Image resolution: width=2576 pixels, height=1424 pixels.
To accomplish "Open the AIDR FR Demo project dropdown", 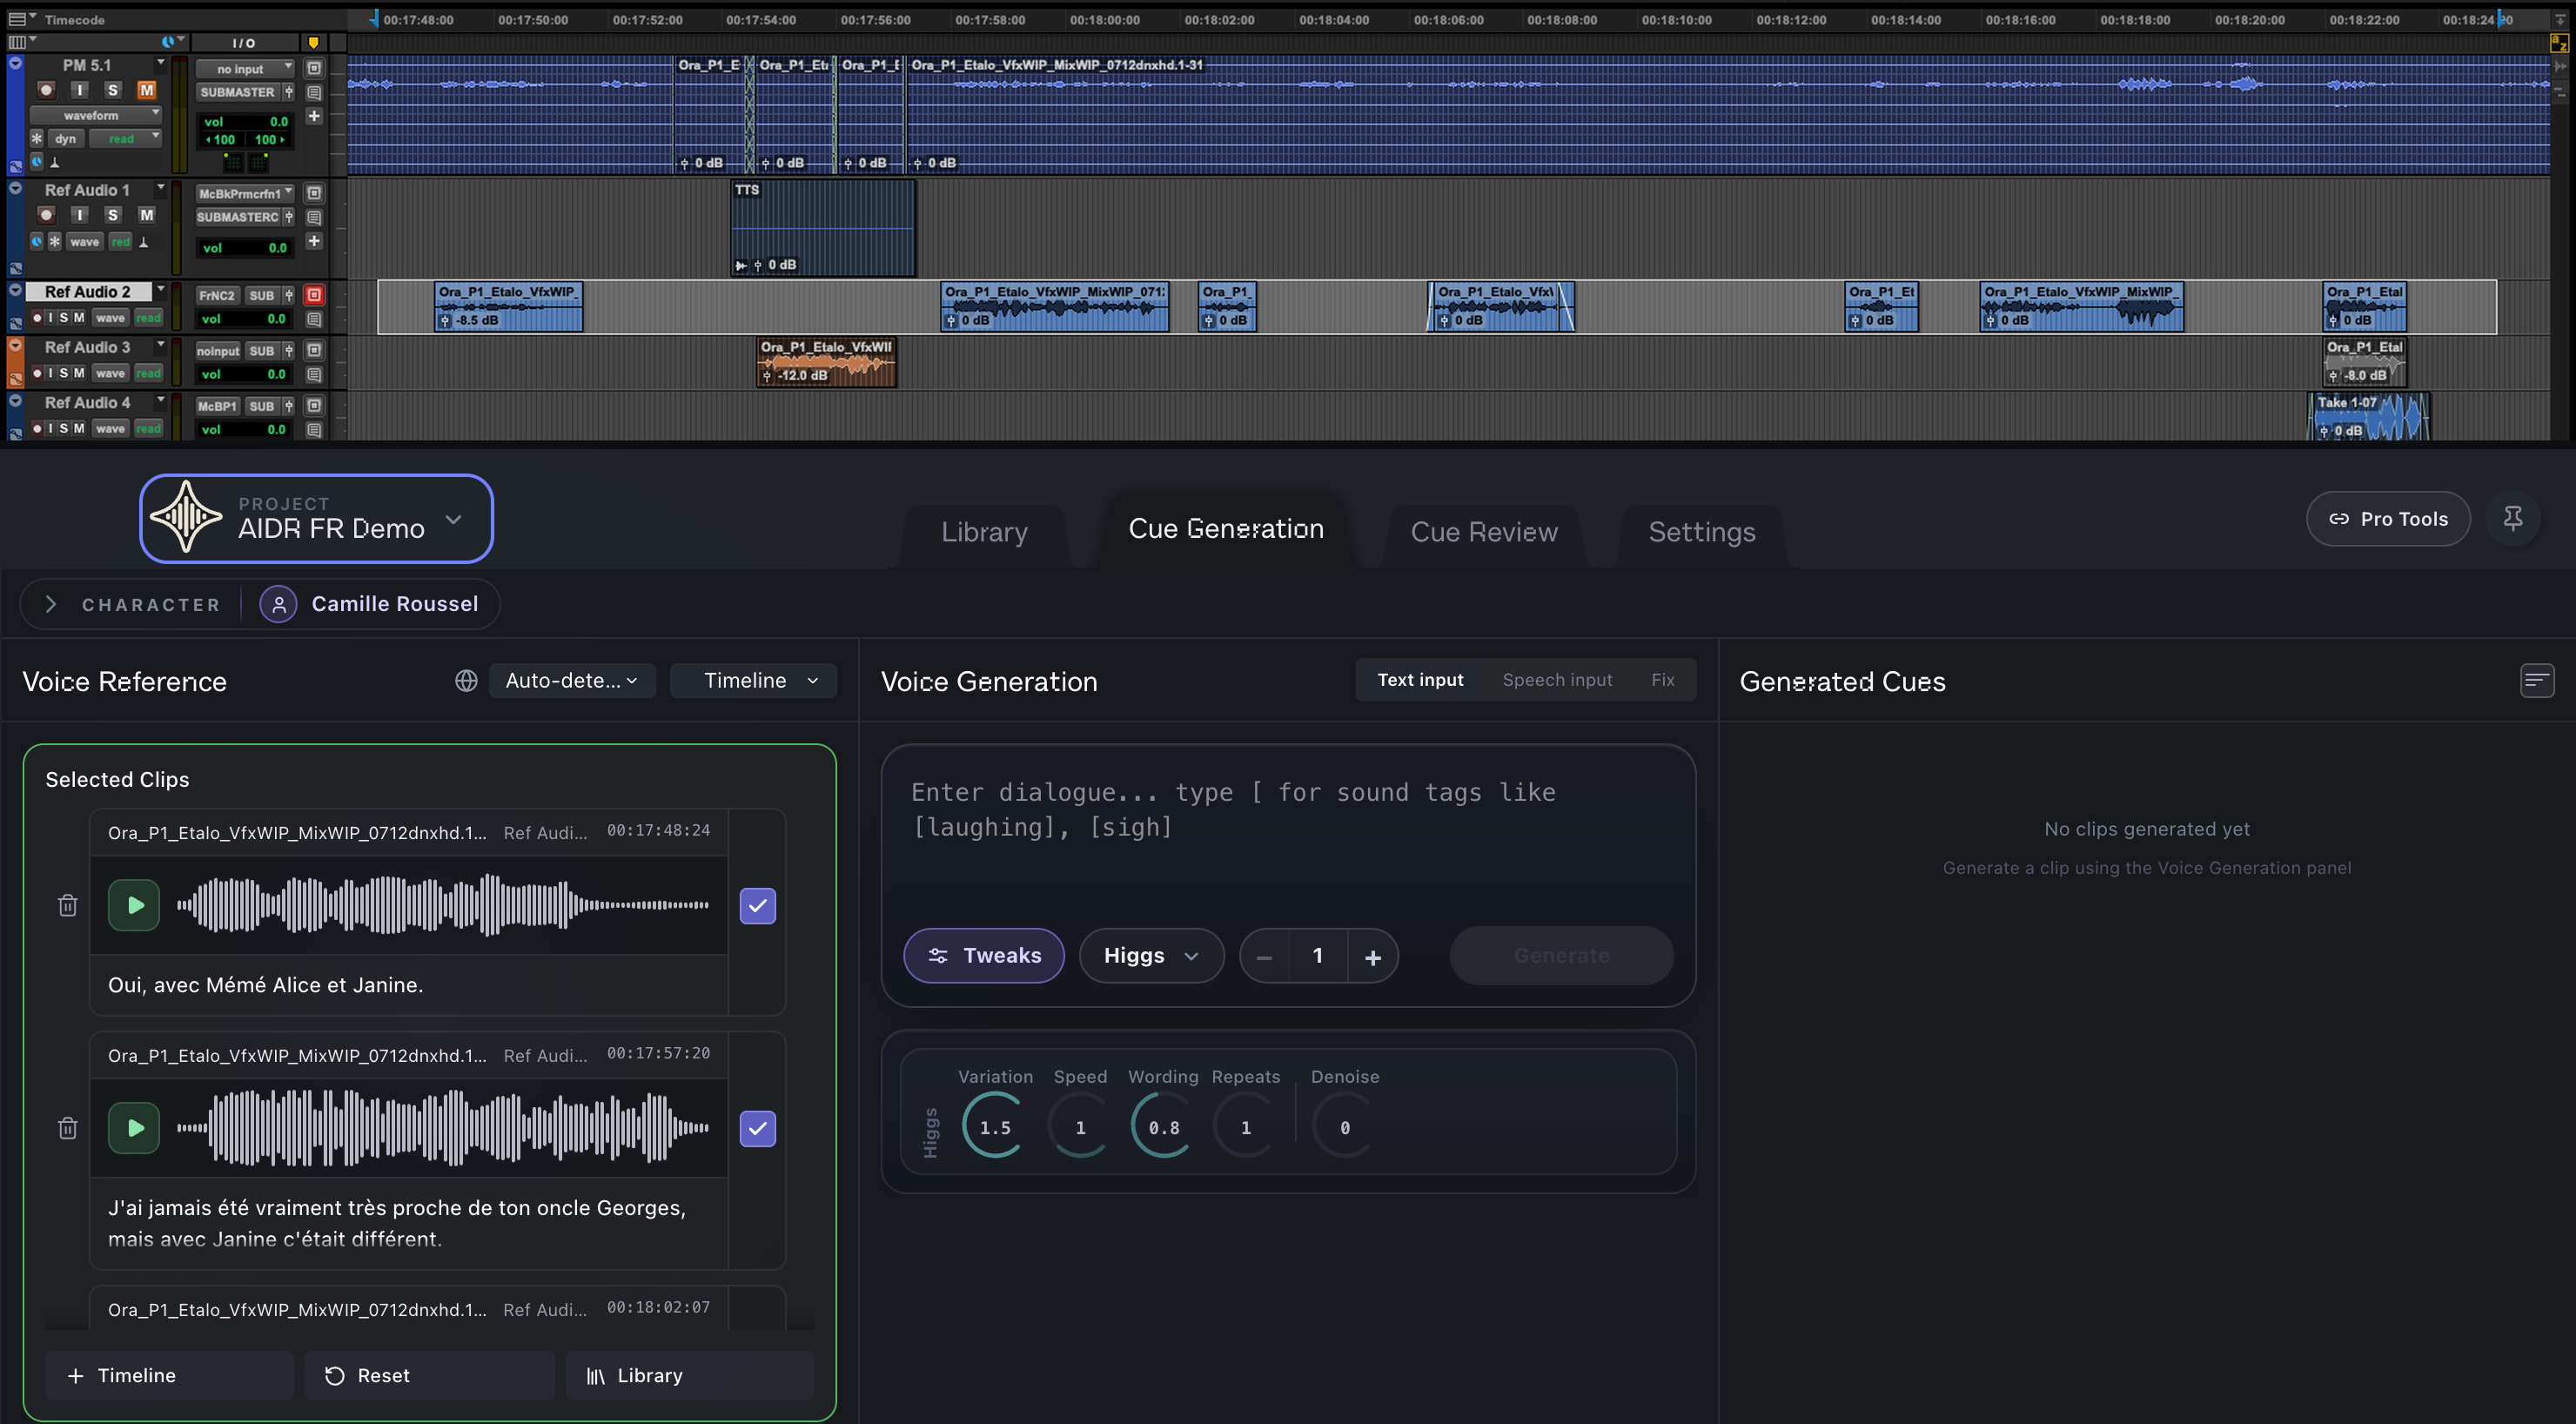I will [317, 518].
